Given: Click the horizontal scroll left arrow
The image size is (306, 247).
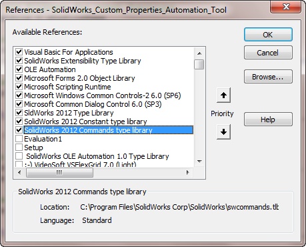Looking at the screenshot, I should pyautogui.click(x=19, y=172).
